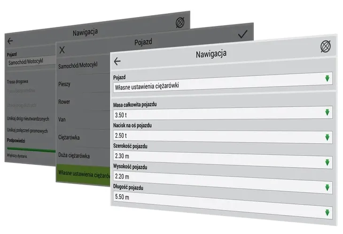Expand the Nacisk na oś pojazdu dropdown arrow
Viewport: 343px width, 234px height.
(327, 137)
